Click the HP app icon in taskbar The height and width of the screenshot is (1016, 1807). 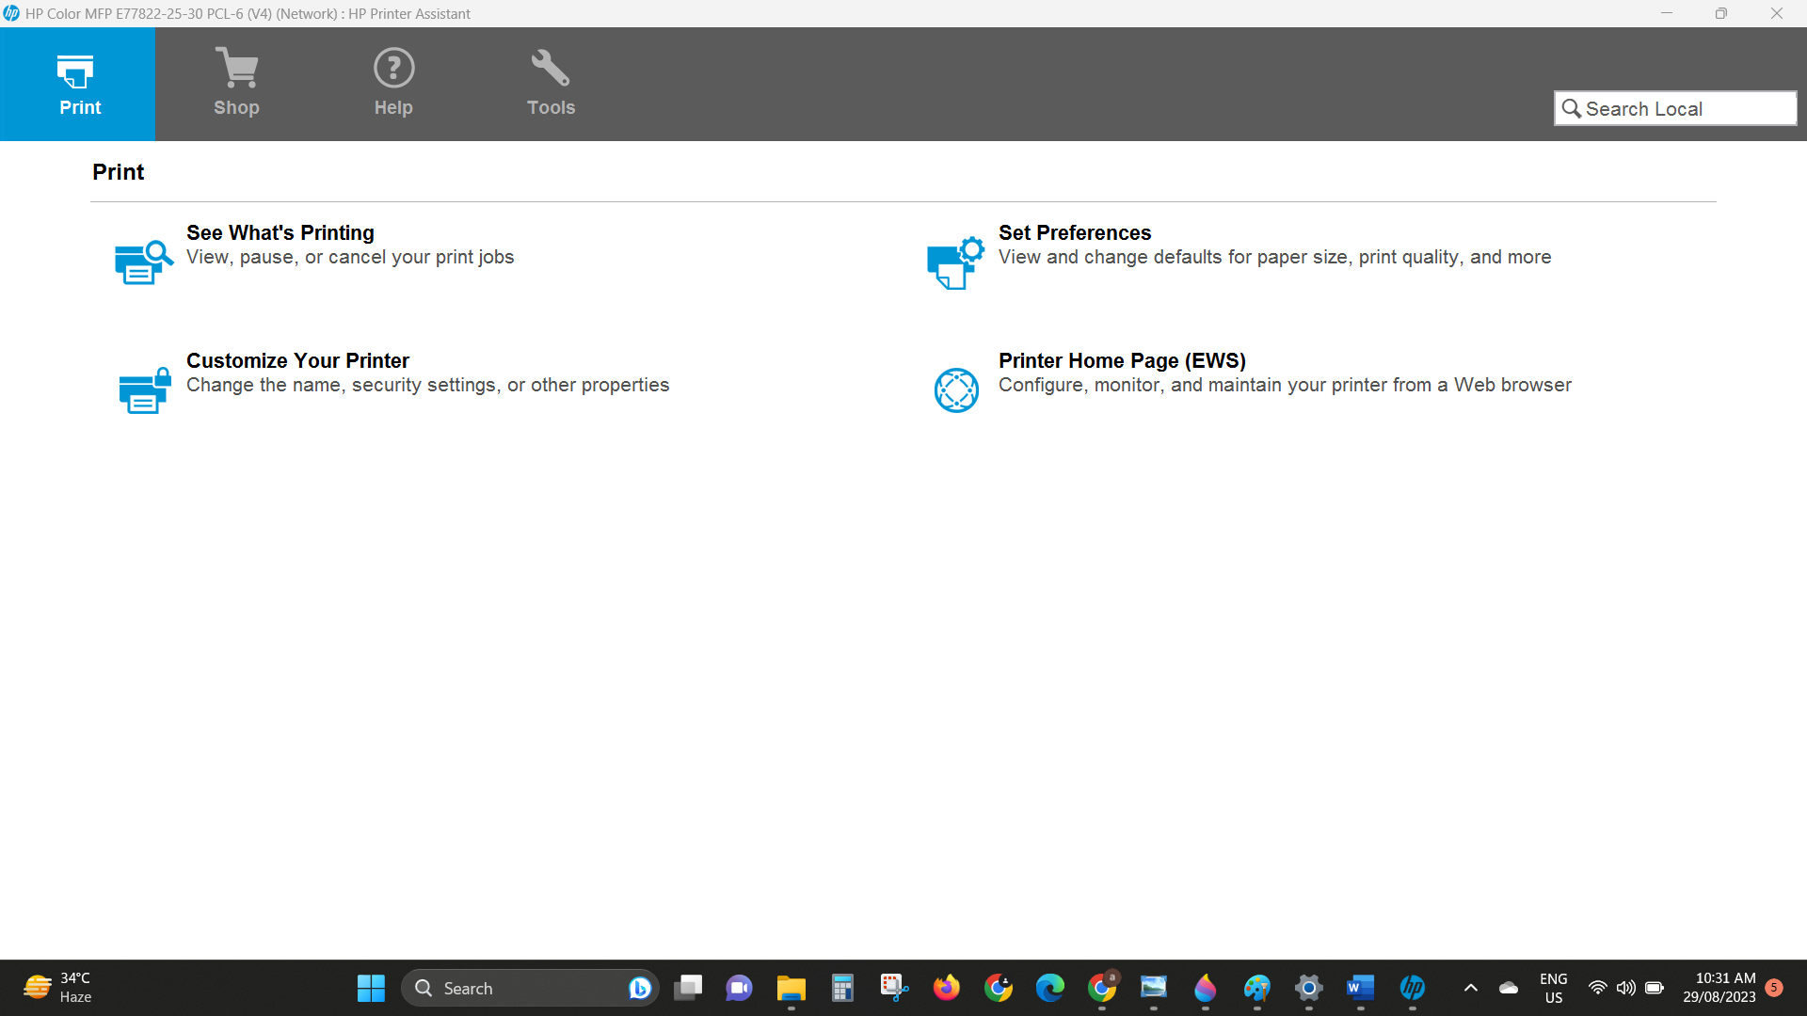[1412, 988]
